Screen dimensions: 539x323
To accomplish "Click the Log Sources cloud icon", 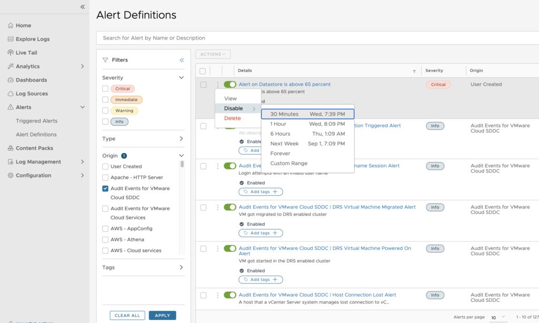I will [11, 94].
